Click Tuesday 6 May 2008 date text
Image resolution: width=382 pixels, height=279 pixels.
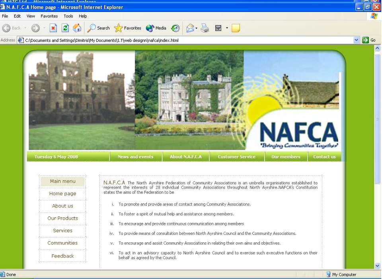click(56, 157)
